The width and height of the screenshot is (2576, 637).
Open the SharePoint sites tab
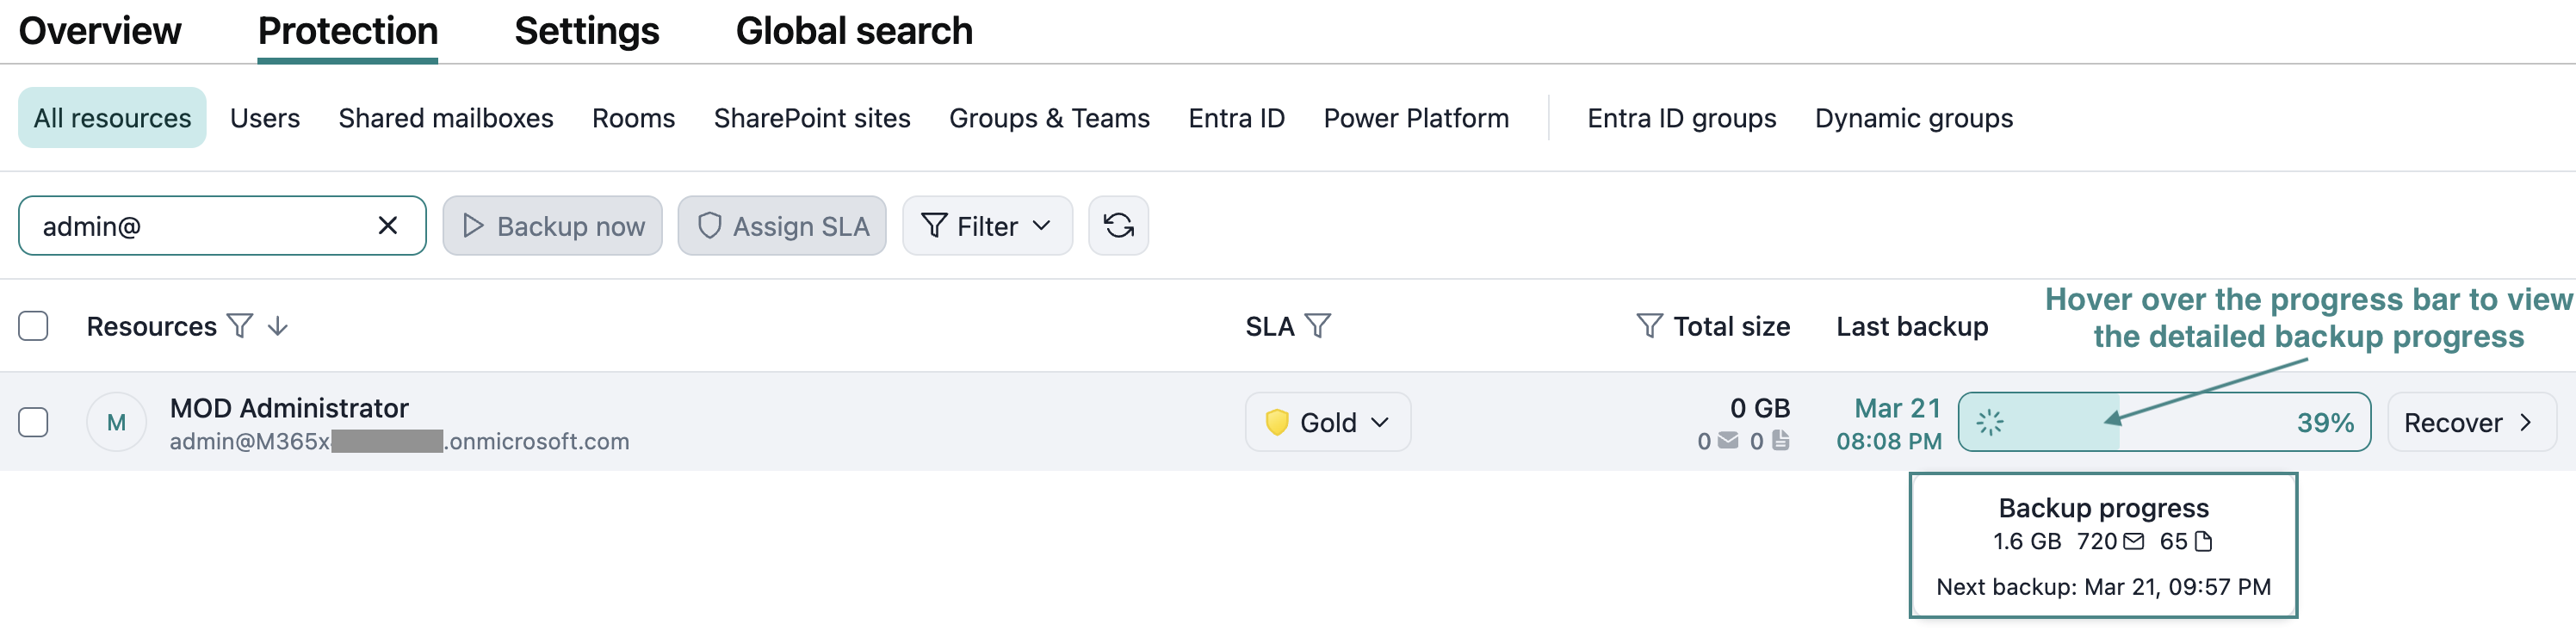(x=811, y=118)
